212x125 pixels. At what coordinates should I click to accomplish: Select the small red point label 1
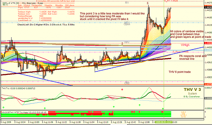(x=106, y=48)
